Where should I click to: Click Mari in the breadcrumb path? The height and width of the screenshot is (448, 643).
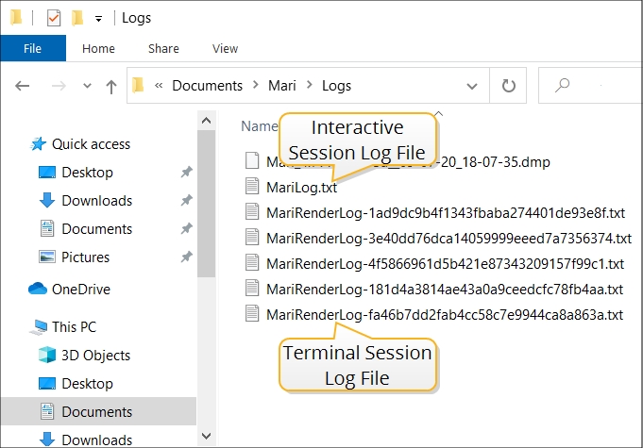click(x=281, y=85)
